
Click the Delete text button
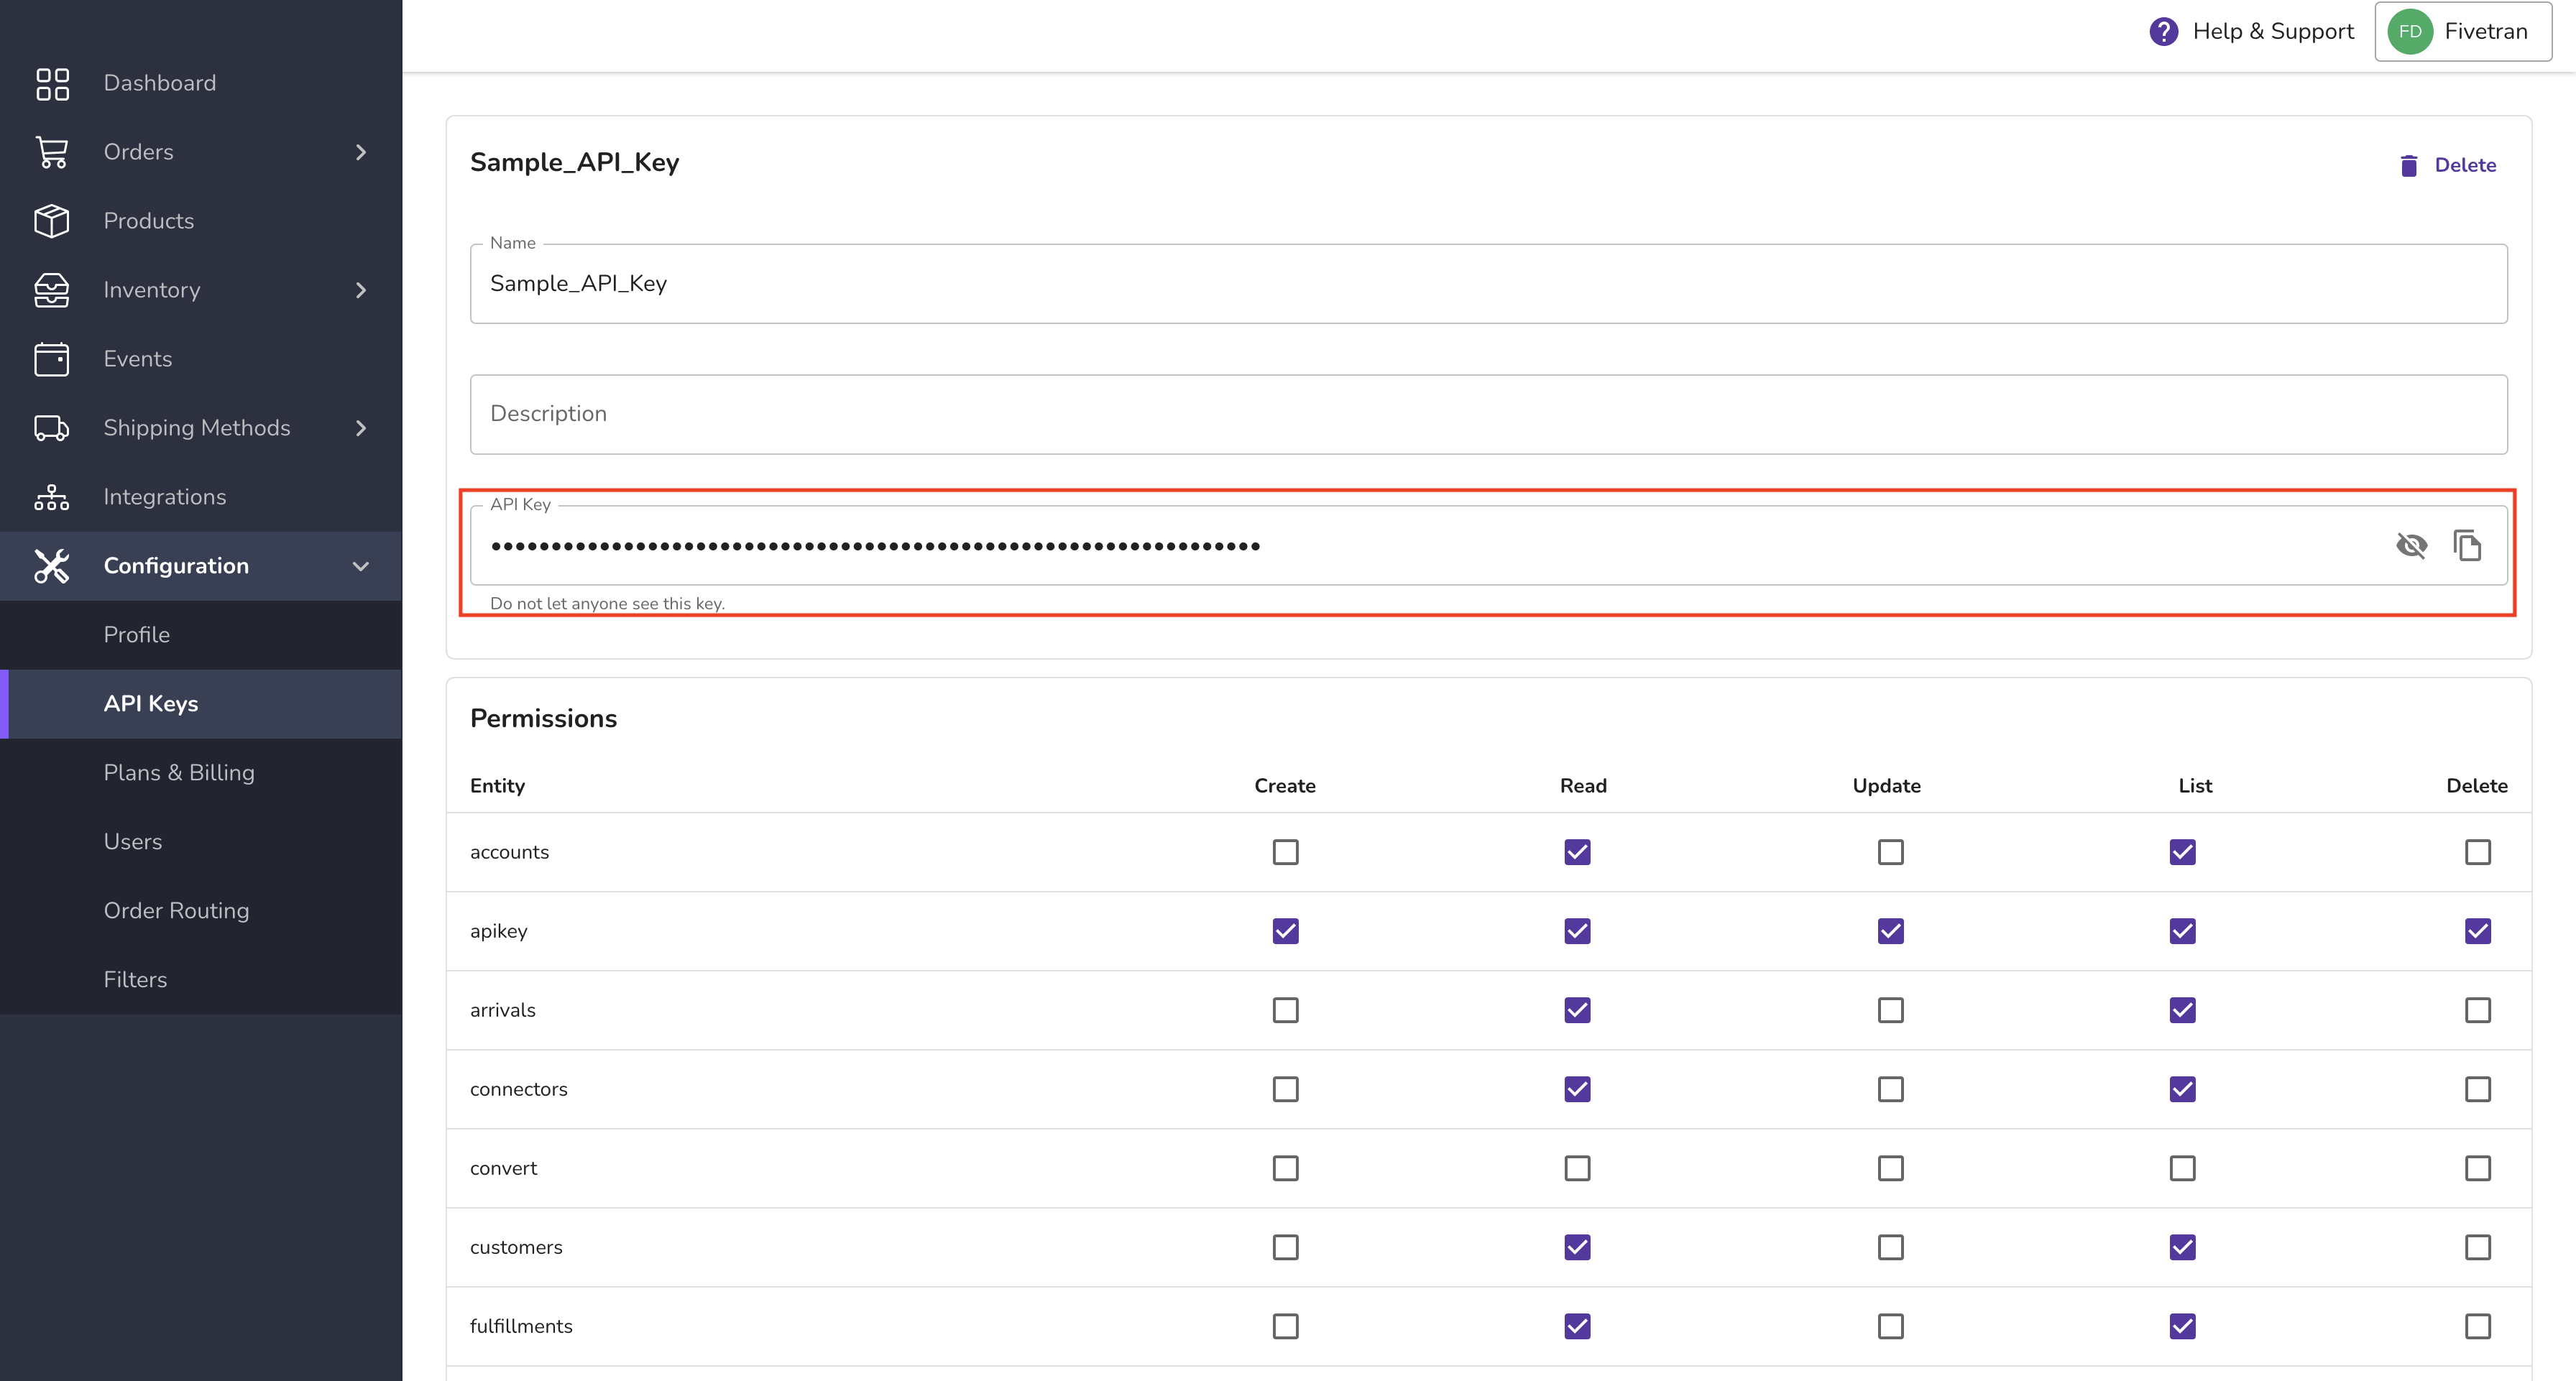click(x=2465, y=166)
